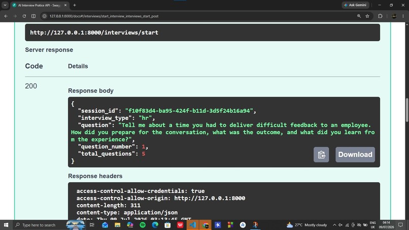This screenshot has height=230, width=409.
Task: Click the session_id value string
Action: 189,111
